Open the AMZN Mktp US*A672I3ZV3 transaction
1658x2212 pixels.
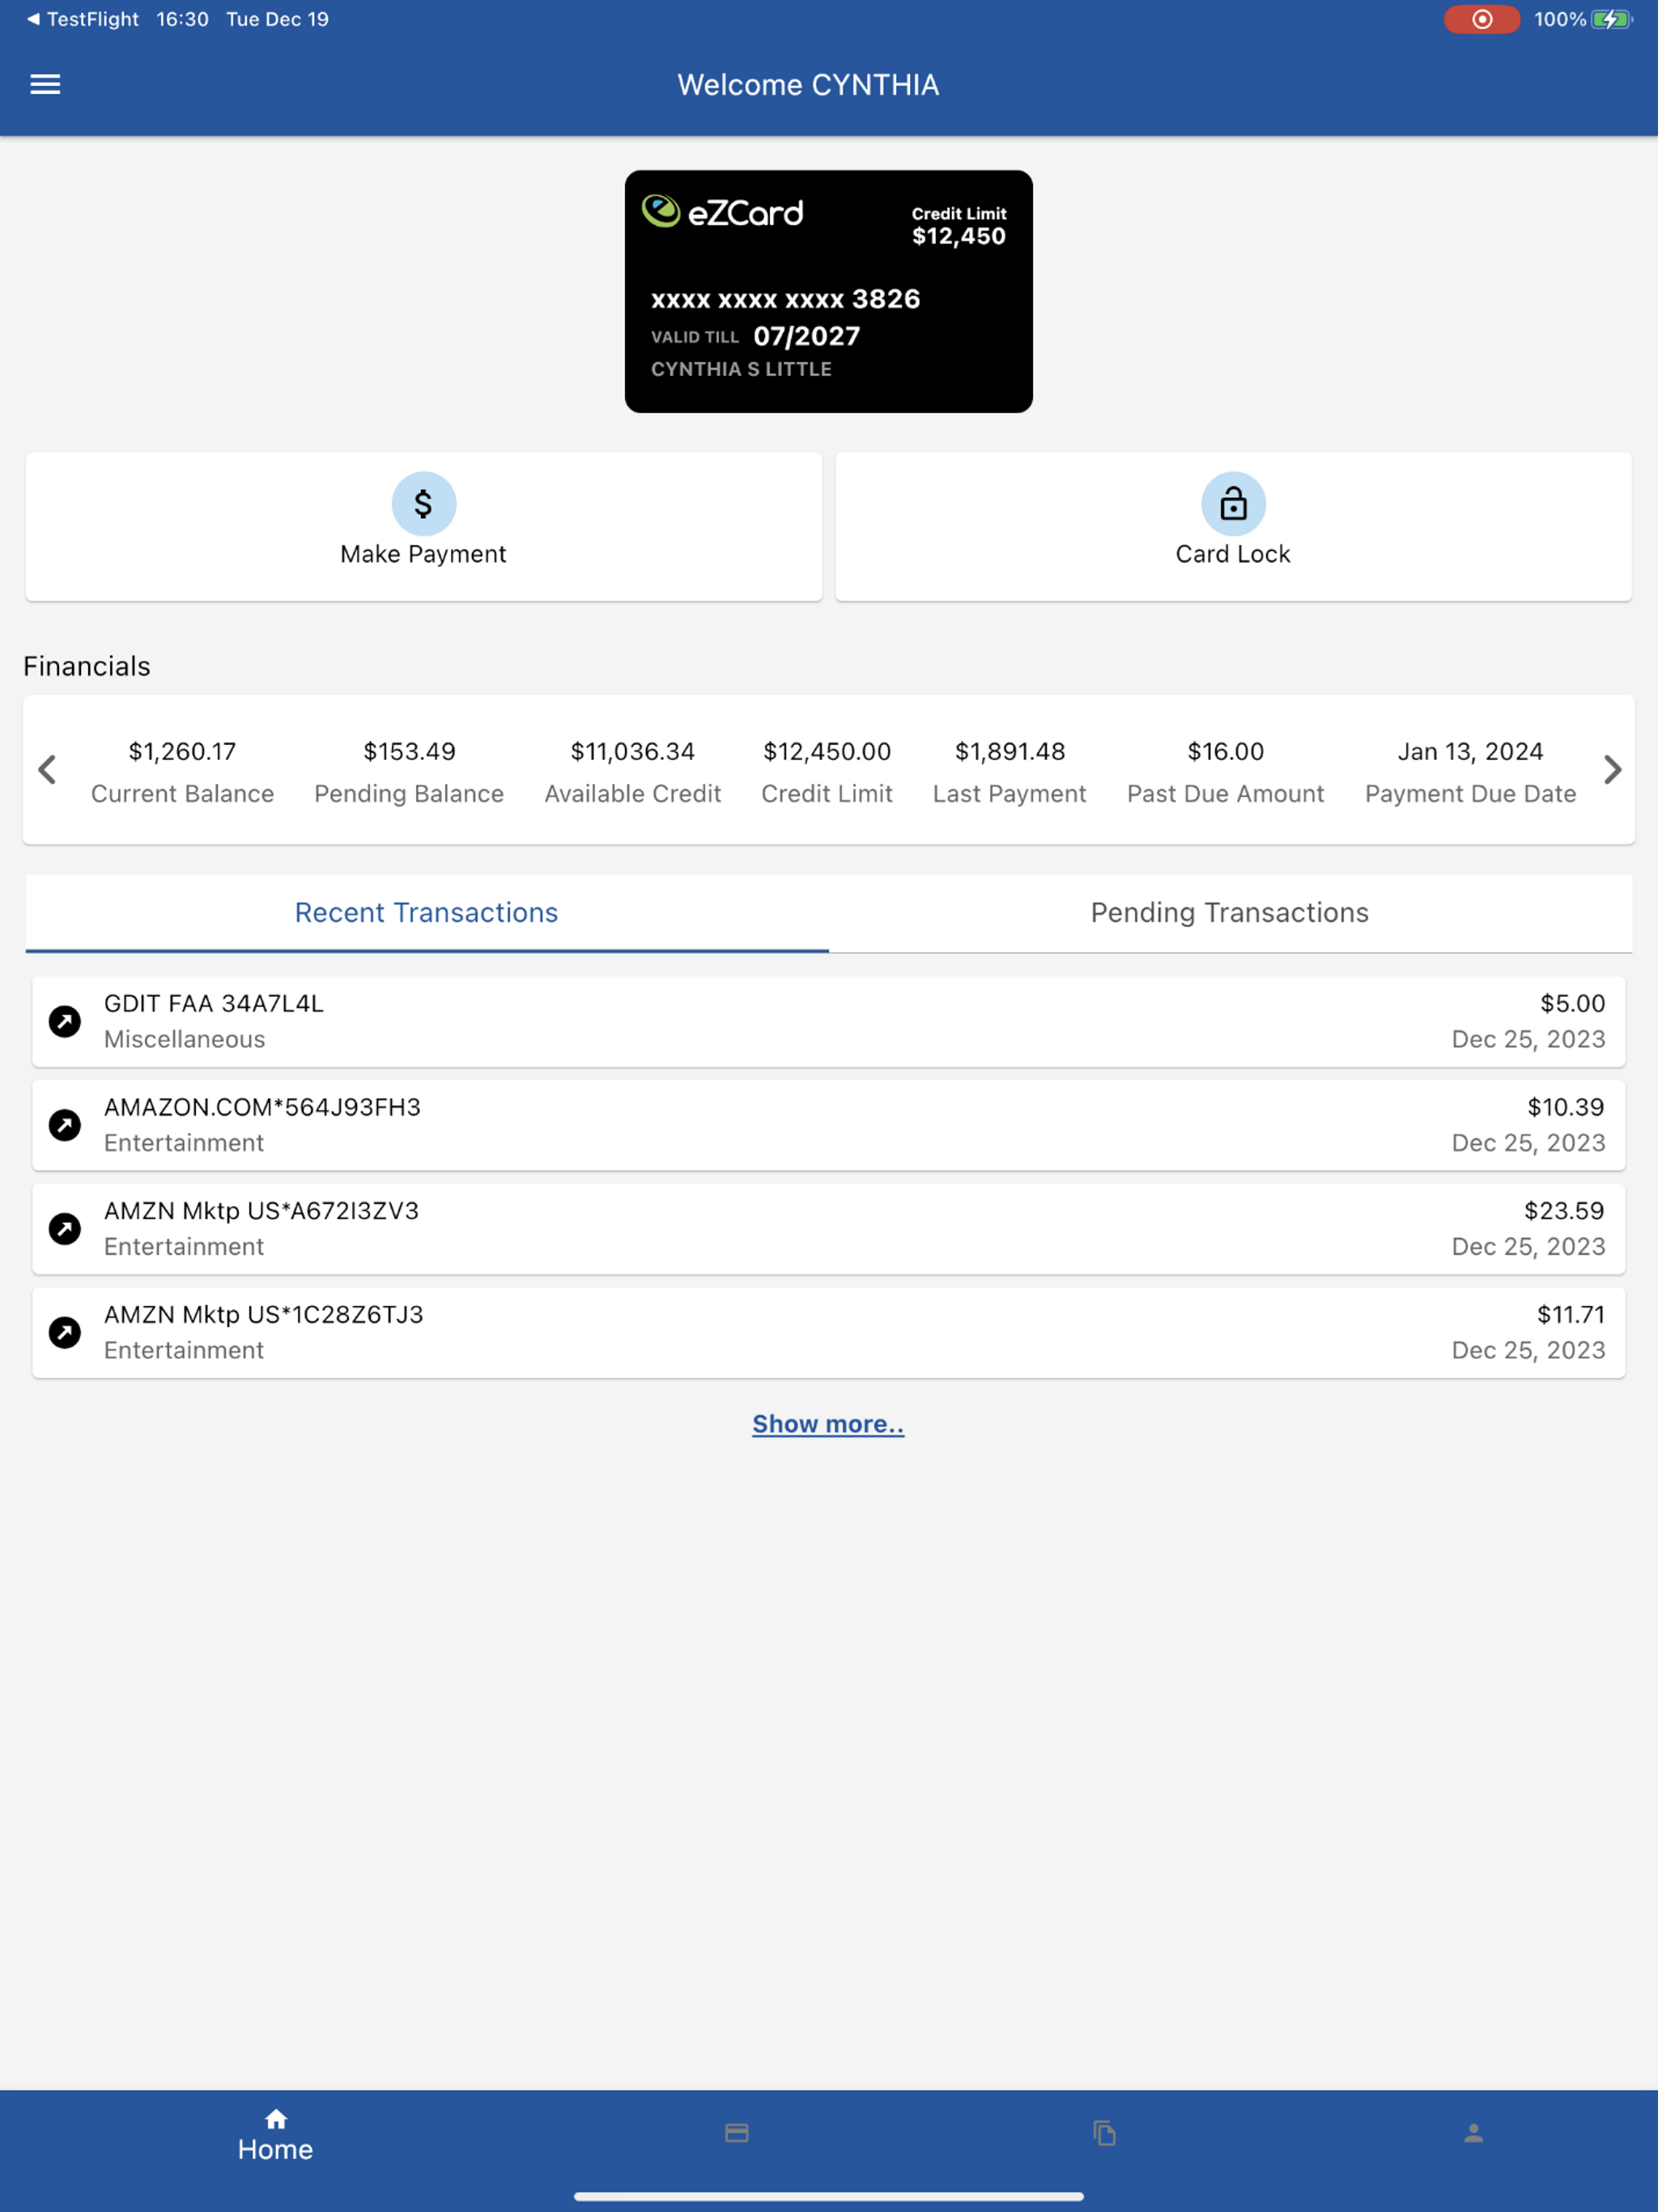coord(828,1228)
